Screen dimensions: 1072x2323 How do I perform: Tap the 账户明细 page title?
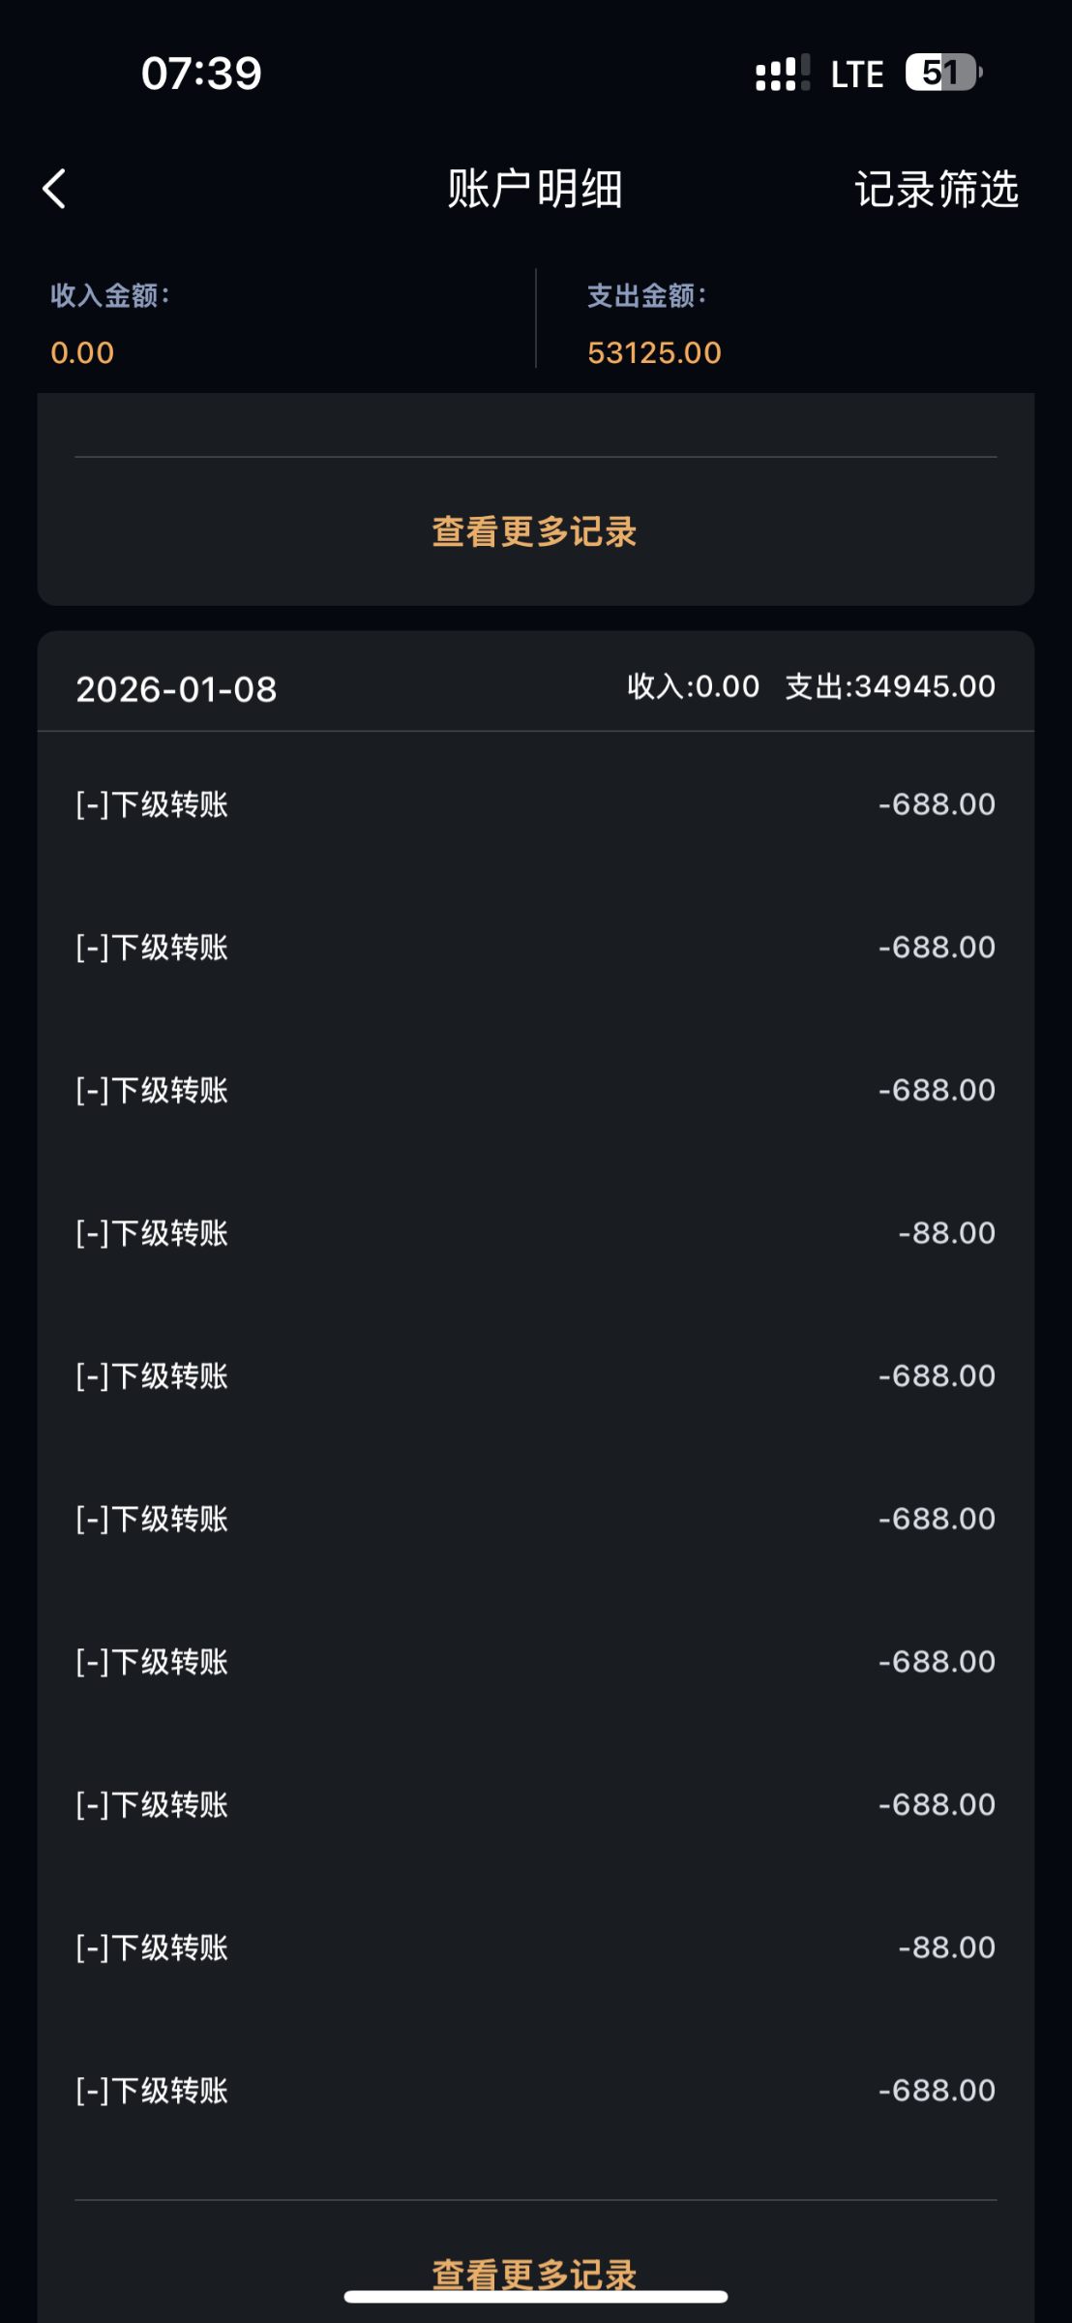click(535, 189)
